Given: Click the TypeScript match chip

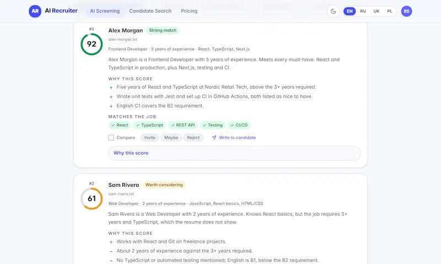Looking at the screenshot, I should [x=149, y=125].
